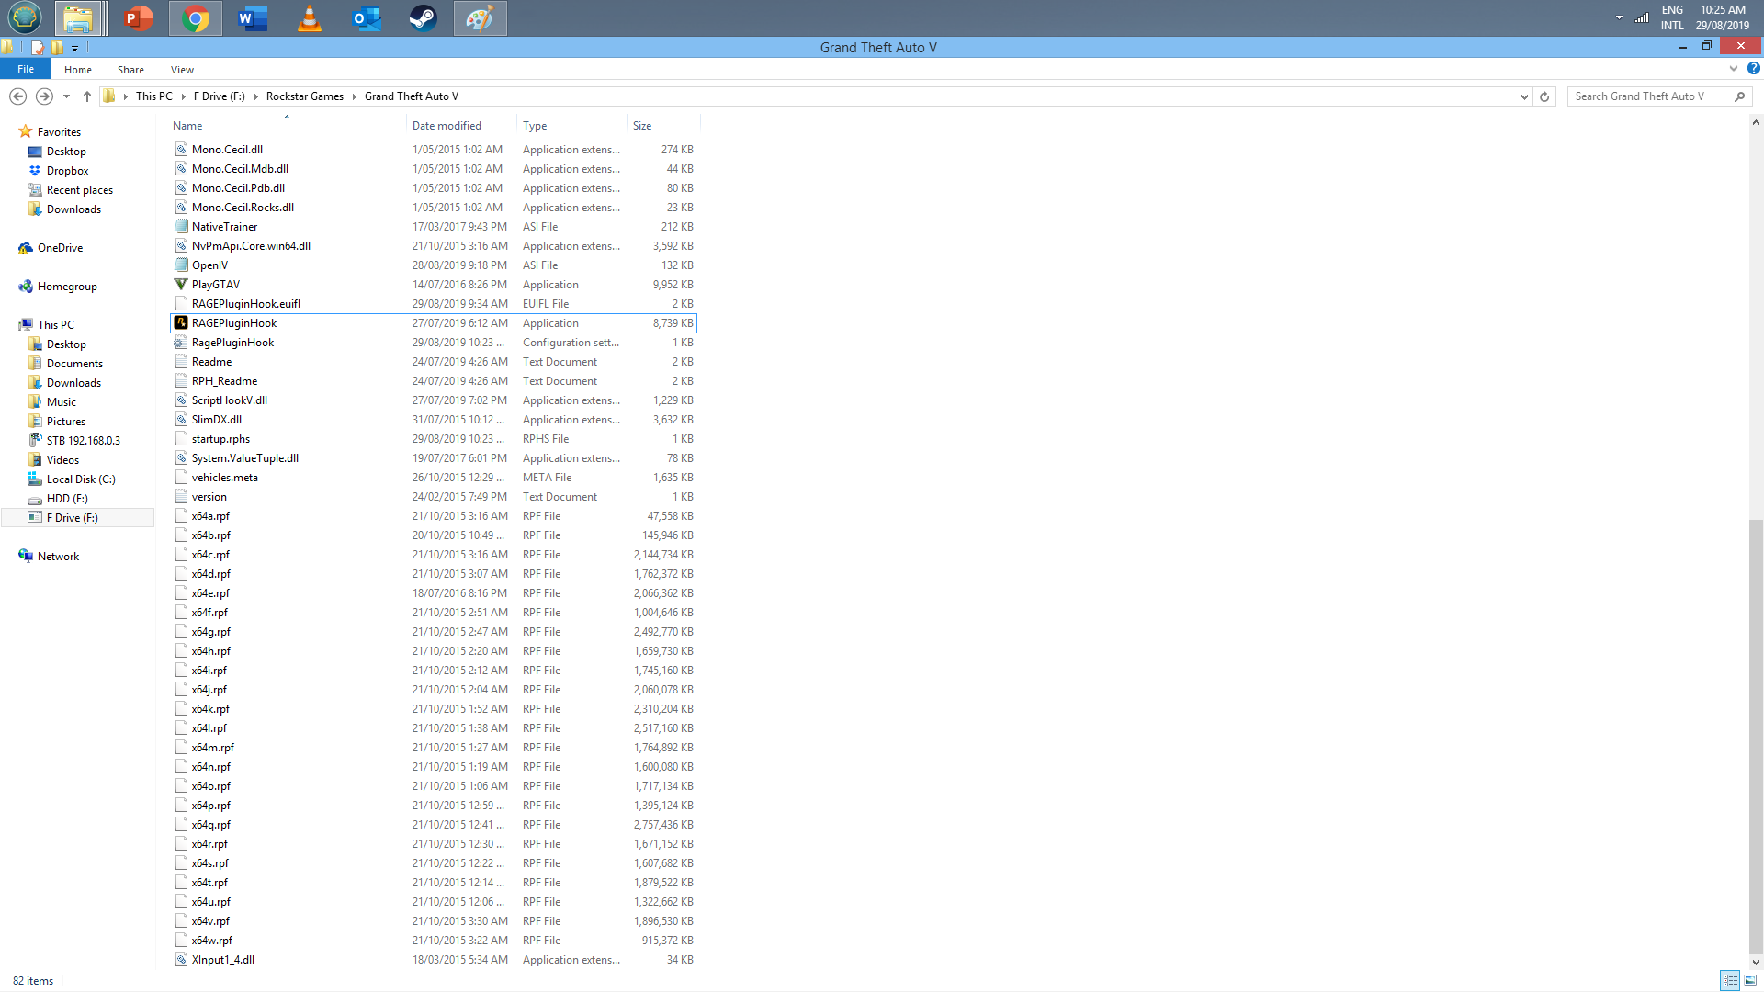
Task: Go up one folder level with the Up arrow
Action: pos(87,96)
